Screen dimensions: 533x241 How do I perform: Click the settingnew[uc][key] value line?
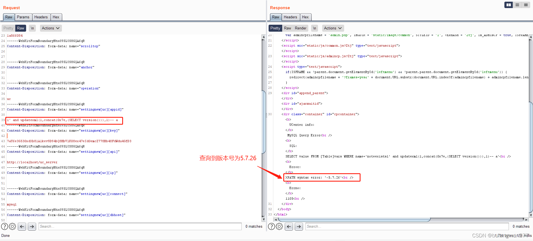point(69,141)
